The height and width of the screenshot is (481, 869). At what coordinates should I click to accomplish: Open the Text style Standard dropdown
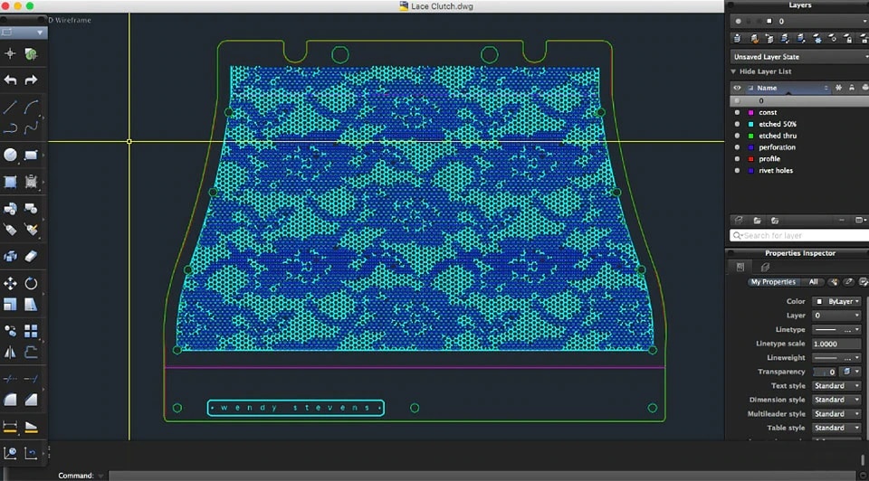(836, 386)
